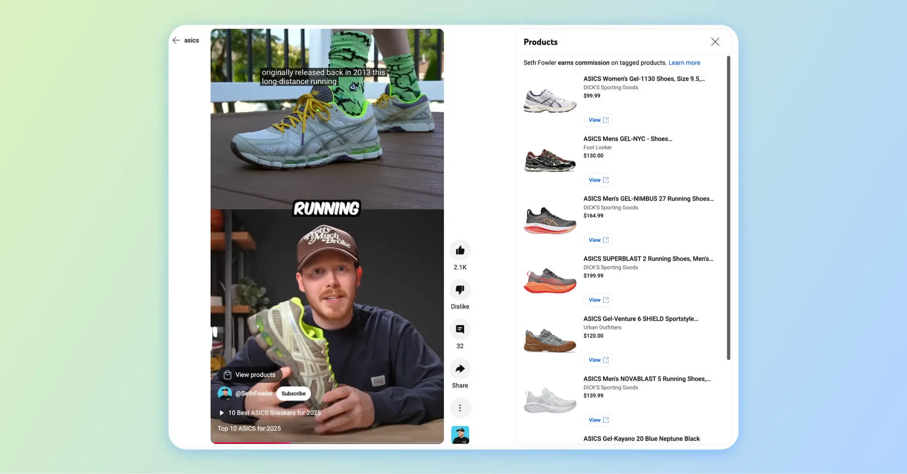Viewport: 907px width, 474px height.
Task: View ASICS Mens GEL-NYC product
Action: coord(599,180)
